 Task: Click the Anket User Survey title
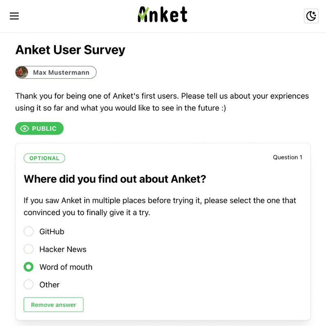(70, 50)
